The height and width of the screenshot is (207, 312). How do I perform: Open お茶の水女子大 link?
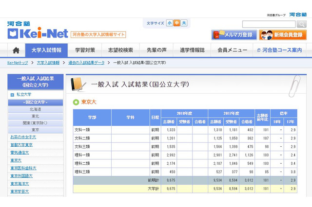[x=23, y=137]
